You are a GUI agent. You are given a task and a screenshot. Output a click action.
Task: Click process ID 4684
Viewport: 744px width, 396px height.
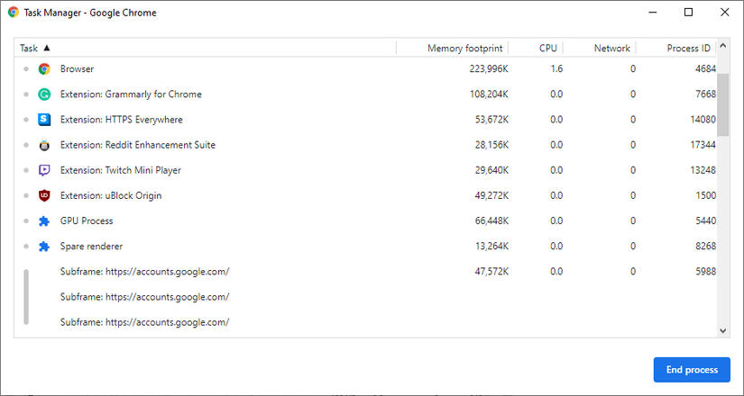point(705,69)
